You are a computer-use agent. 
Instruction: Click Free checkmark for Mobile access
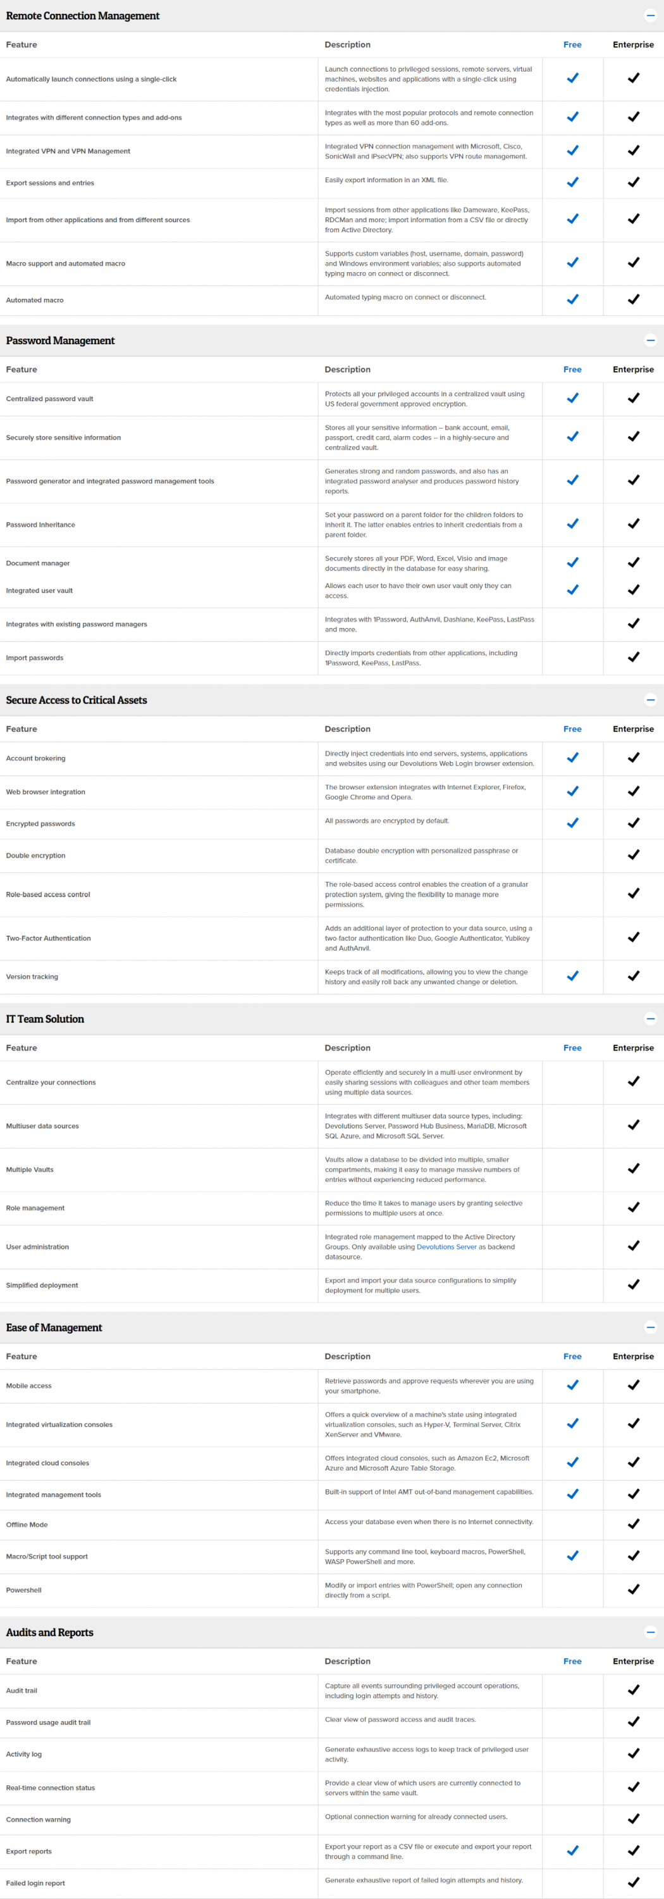pos(573,1385)
